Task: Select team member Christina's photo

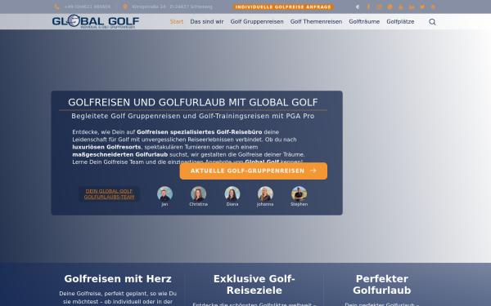Action: (199, 194)
